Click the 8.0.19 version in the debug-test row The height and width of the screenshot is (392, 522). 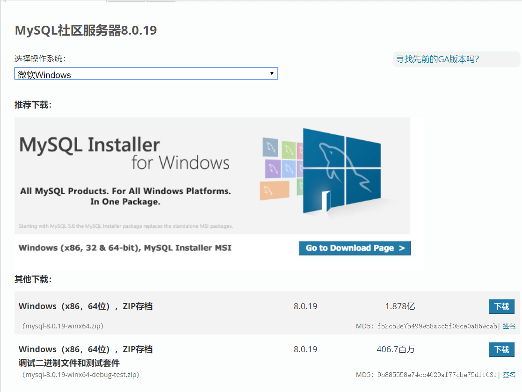tap(305, 349)
